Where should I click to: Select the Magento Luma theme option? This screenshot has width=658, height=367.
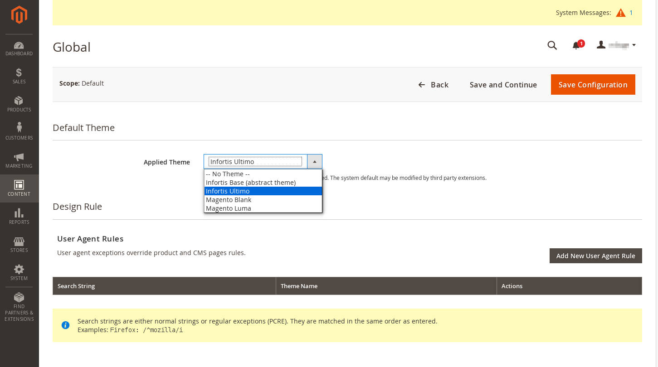(263, 208)
